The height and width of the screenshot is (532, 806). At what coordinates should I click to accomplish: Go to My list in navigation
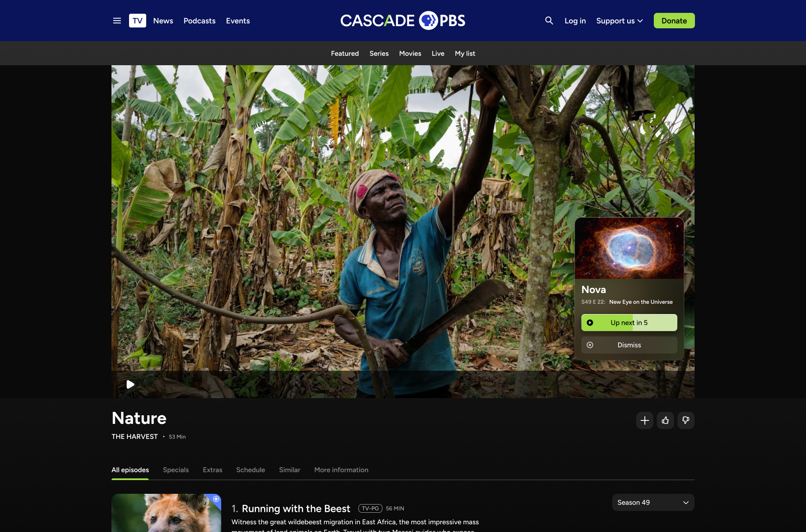point(465,53)
